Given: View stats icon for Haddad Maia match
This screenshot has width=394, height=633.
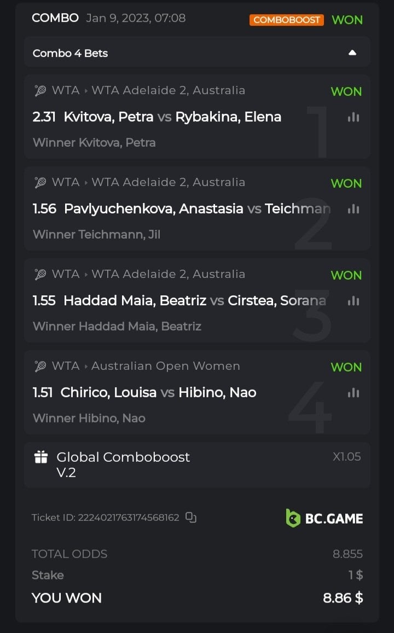Looking at the screenshot, I should pos(354,301).
